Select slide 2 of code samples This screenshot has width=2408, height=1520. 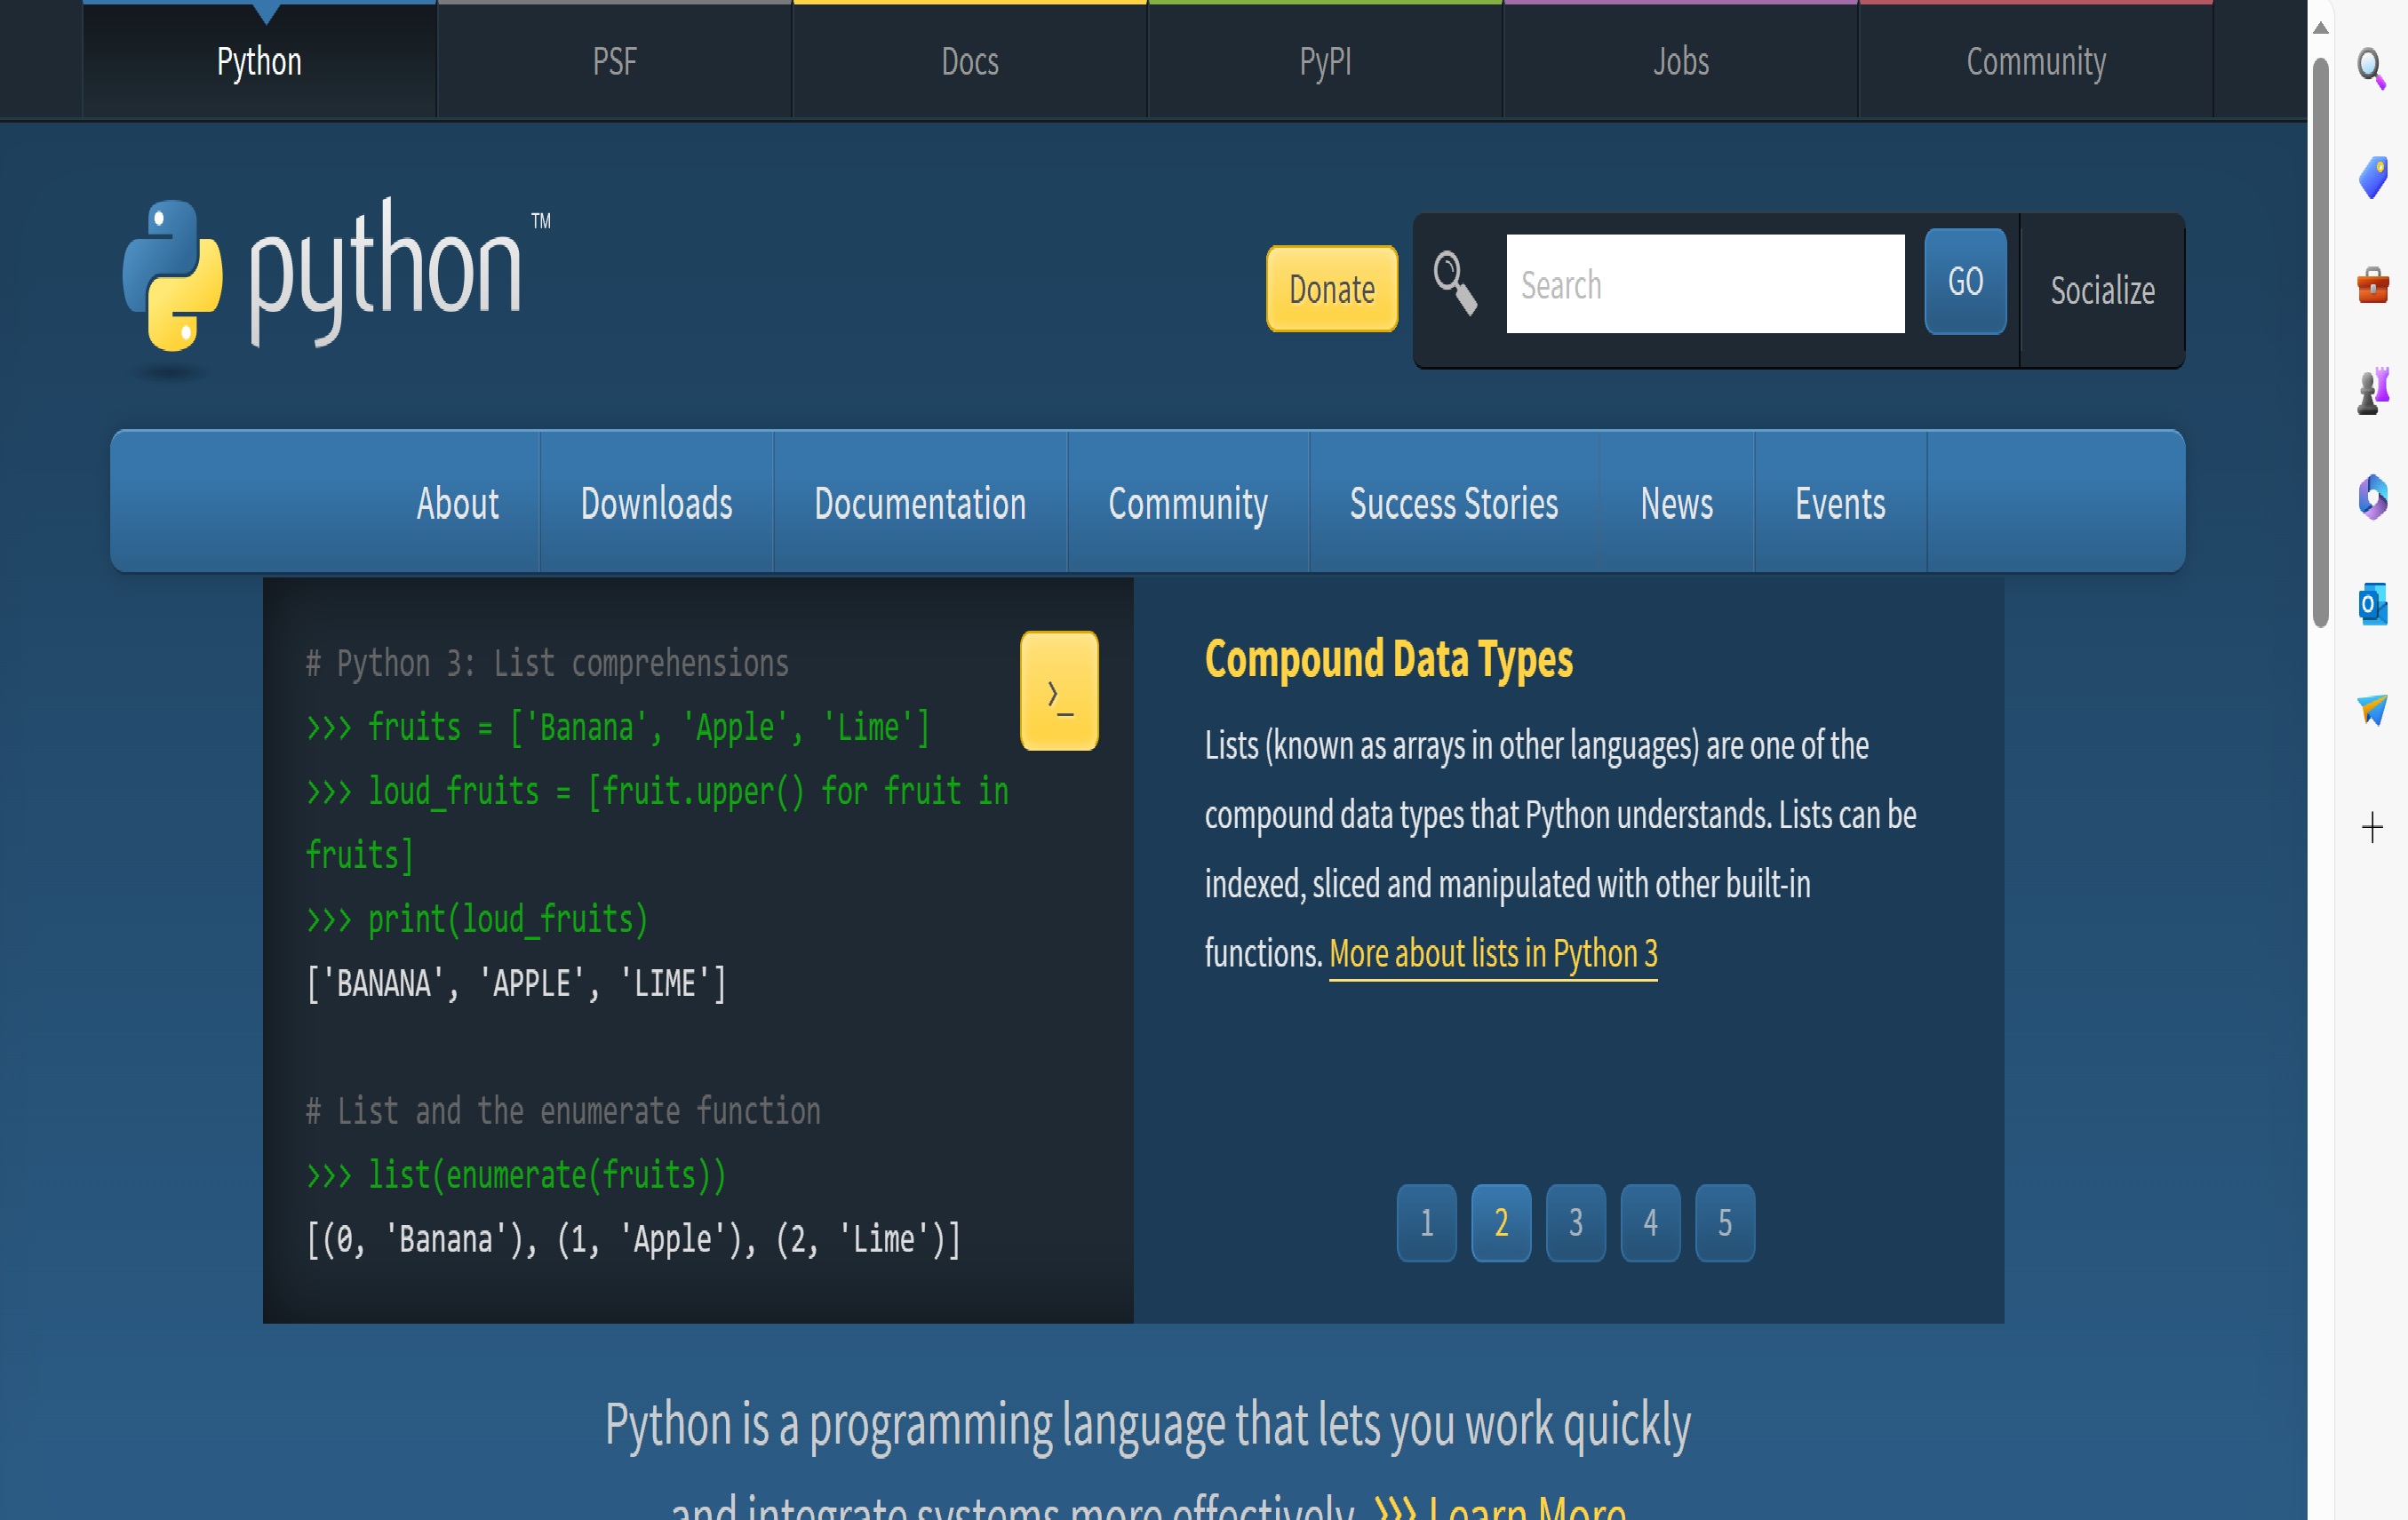1501,1222
